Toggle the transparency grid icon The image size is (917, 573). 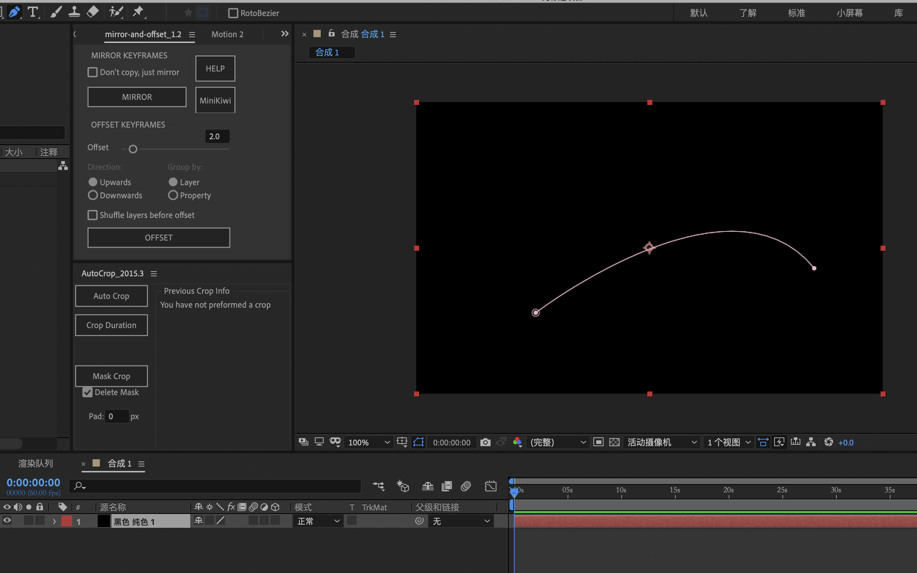[614, 442]
